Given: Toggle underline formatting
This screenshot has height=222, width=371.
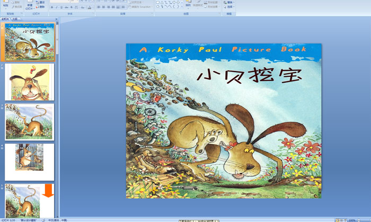Looking at the screenshot, I should click(x=61, y=7).
